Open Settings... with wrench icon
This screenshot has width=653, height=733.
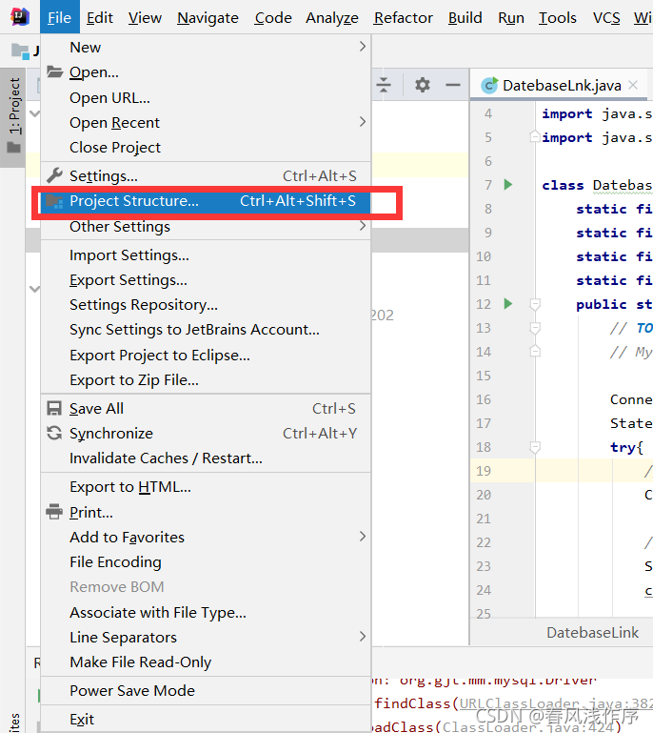click(206, 175)
